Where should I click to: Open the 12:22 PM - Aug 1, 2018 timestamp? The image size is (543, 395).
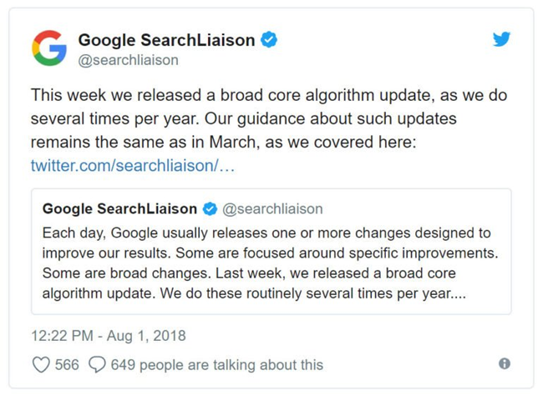click(109, 336)
